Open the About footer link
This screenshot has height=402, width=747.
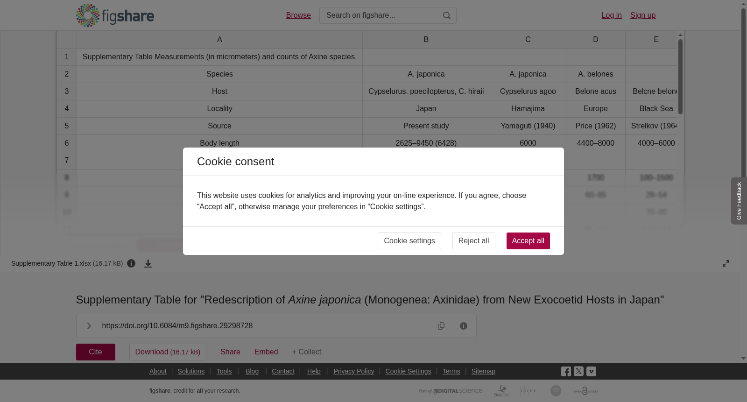[x=158, y=371]
